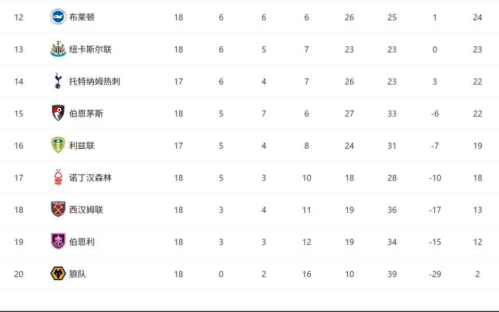The image size is (499, 312).
Task: Click the Nottingham Forest tree crest
Action: [x=58, y=178]
